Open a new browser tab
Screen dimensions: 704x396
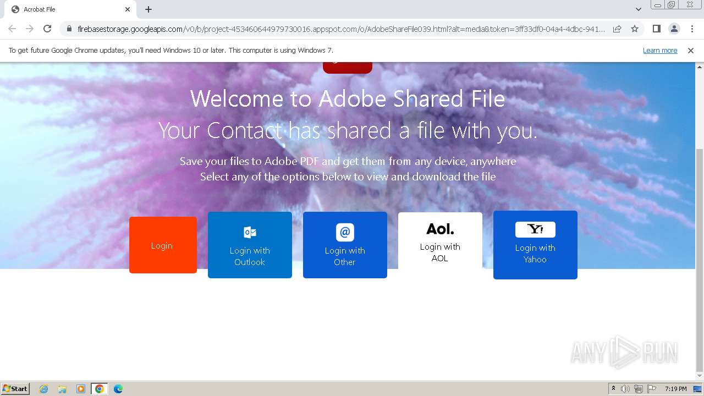(148, 9)
